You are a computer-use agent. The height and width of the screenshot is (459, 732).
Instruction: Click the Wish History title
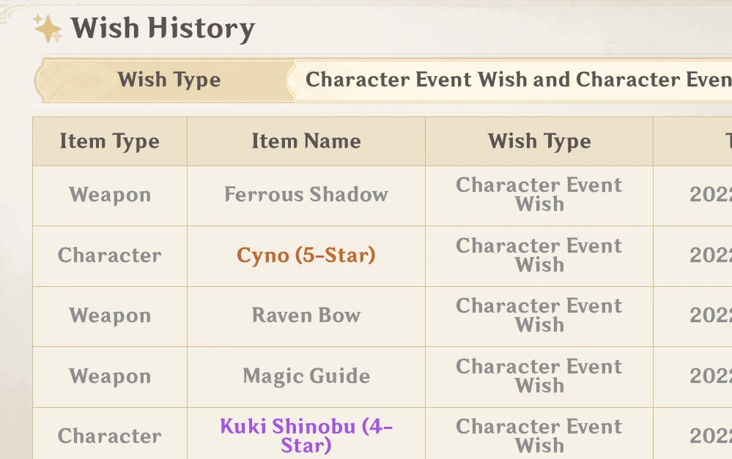(x=163, y=29)
